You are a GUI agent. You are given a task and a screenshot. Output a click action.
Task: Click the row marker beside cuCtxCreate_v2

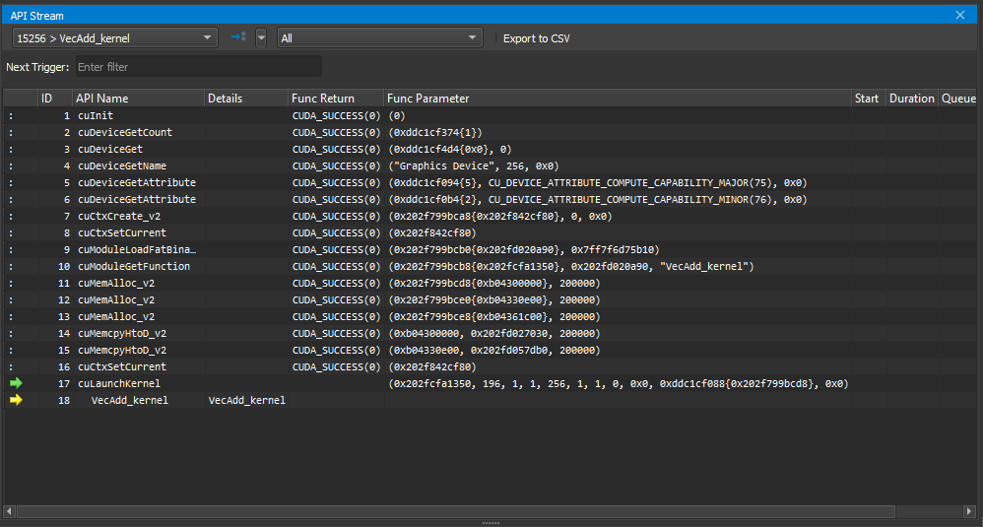[x=12, y=216]
